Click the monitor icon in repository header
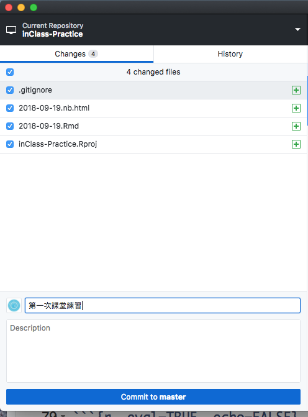The width and height of the screenshot is (308, 417). point(11,30)
